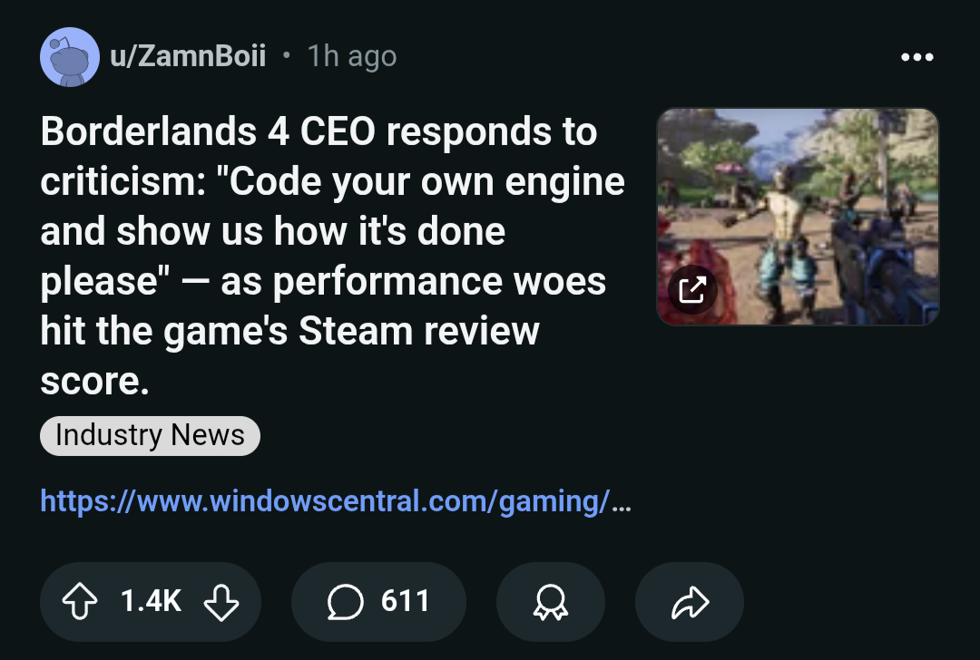
Task: Click the 1h ago timestamp
Action: click(352, 57)
